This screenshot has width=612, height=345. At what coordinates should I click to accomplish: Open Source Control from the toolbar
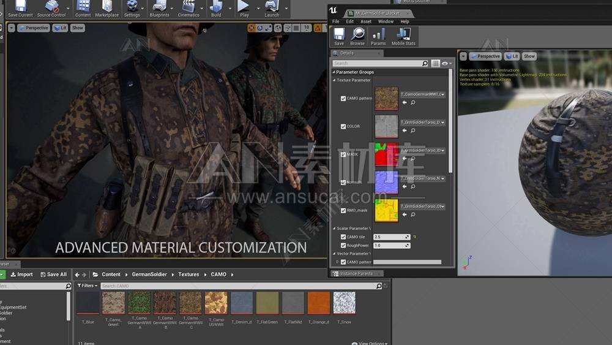(x=51, y=9)
